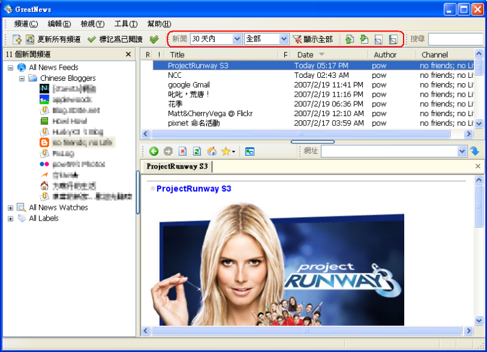Close the news channels side panel
Screen dimensions: 487x352
point(128,54)
